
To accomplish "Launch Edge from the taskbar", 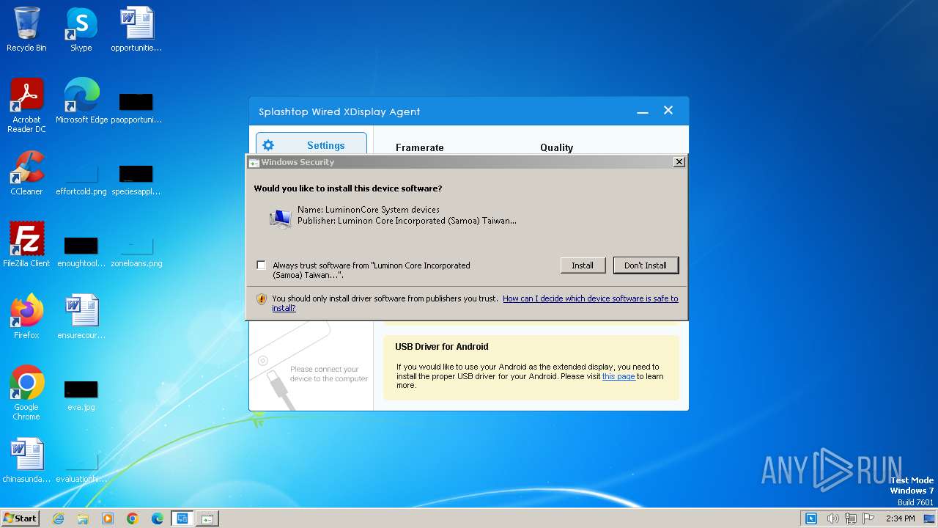I will pyautogui.click(x=158, y=518).
